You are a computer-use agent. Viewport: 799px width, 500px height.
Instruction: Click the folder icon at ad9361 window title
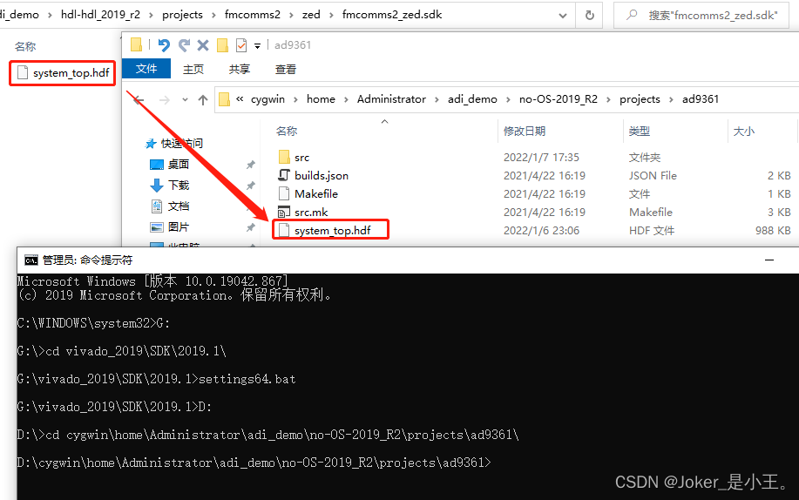coord(136,44)
